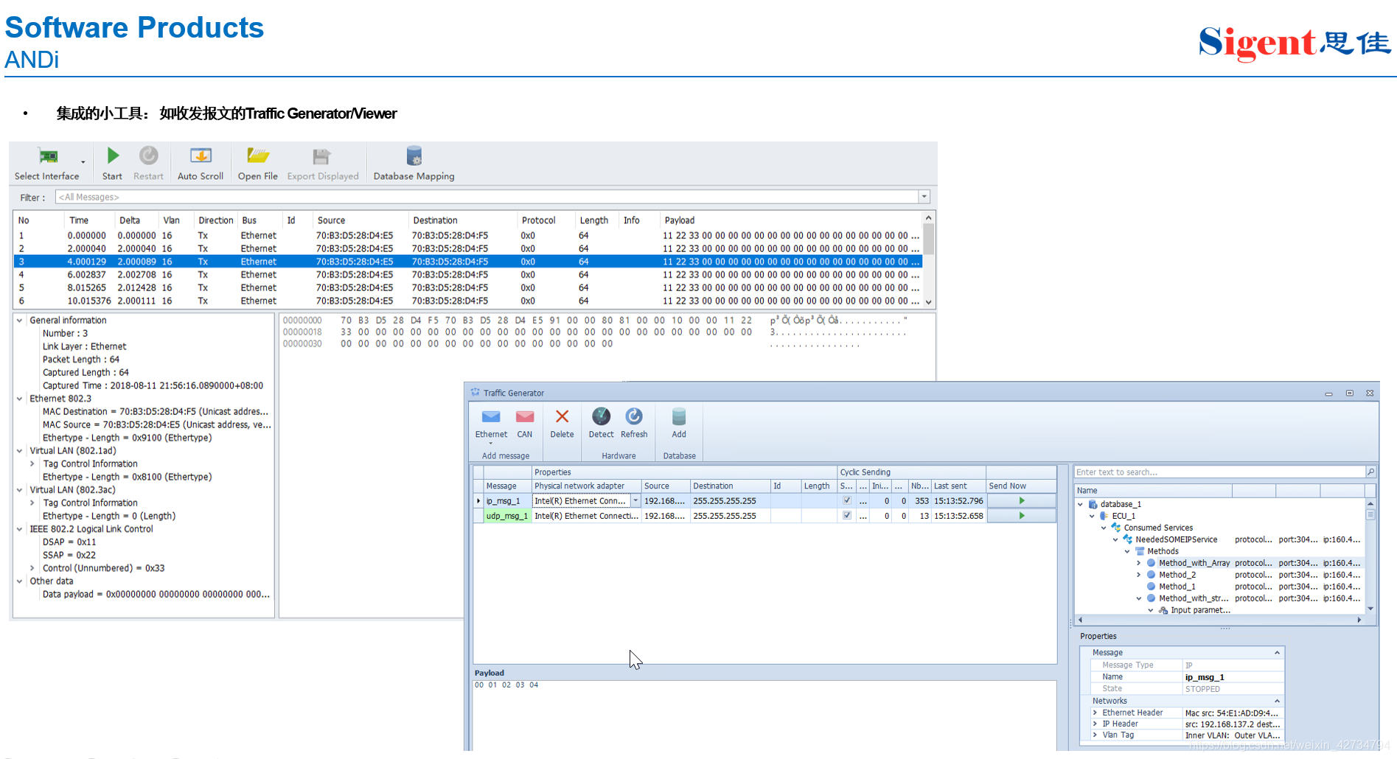Detect hardware in Traffic Generator
This screenshot has height=759, width=1397.
[601, 417]
